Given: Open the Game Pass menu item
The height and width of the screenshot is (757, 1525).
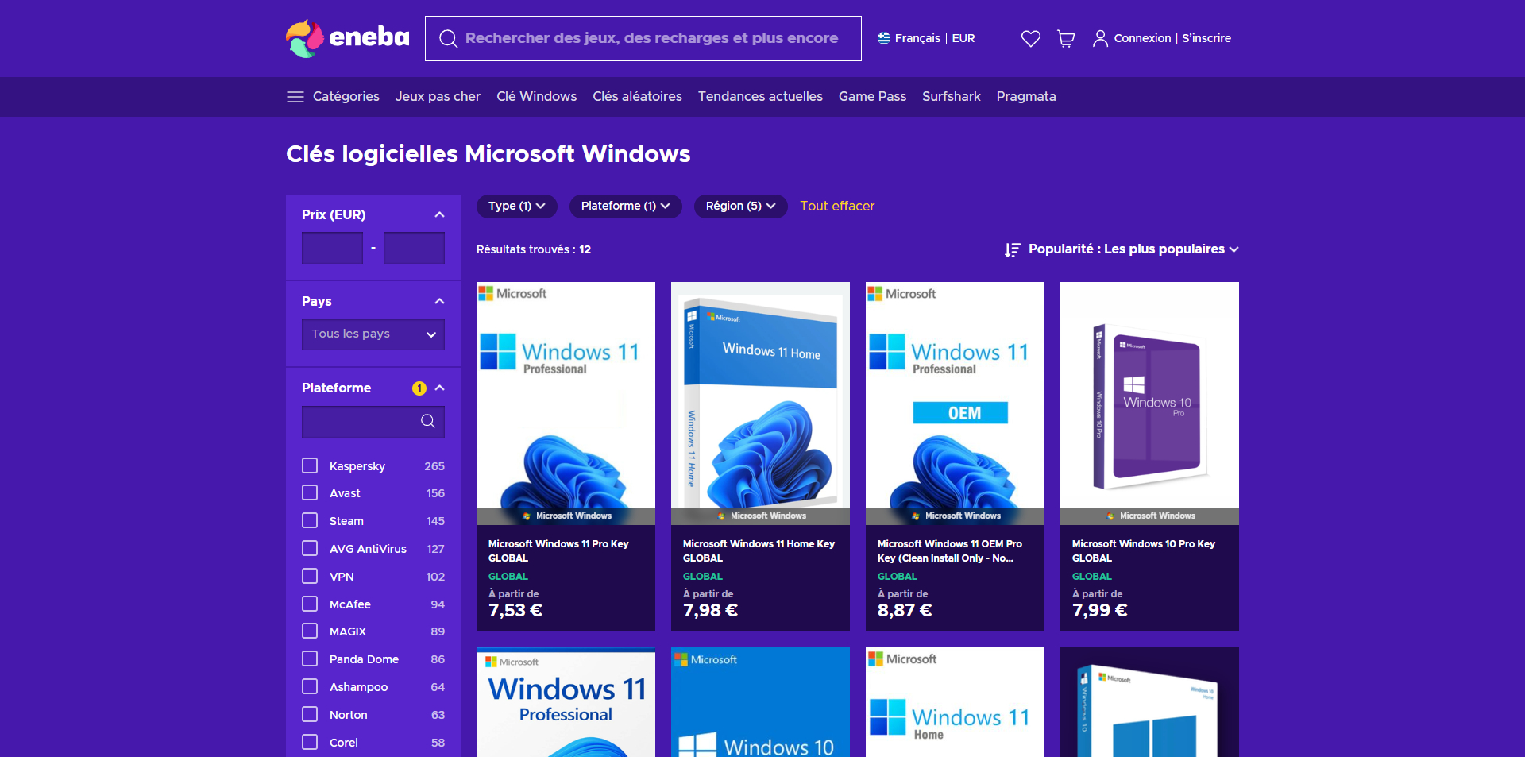Looking at the screenshot, I should pos(872,97).
